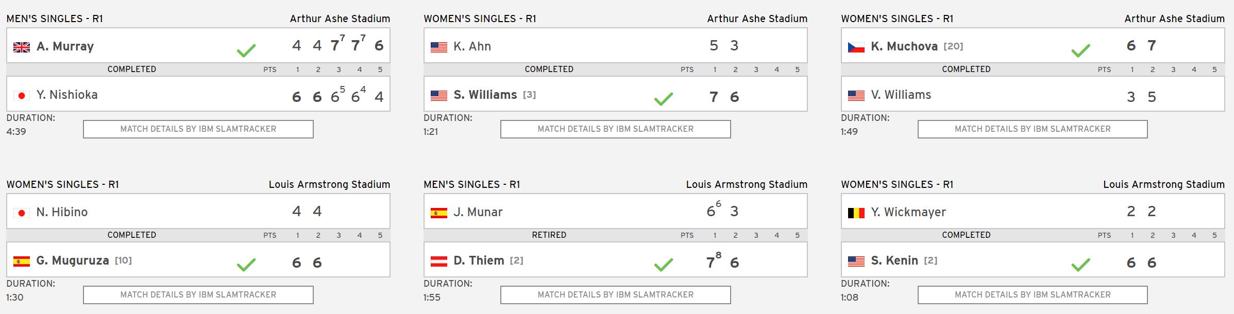The image size is (1234, 314).
Task: Click the RETIRED status label in Munar match
Action: click(549, 235)
